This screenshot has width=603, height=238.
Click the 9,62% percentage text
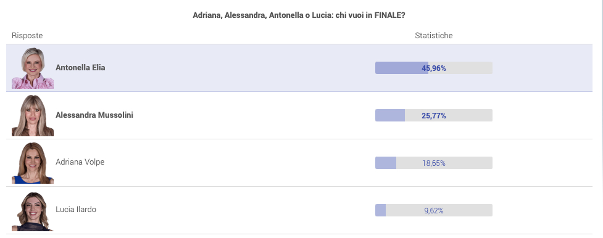(x=434, y=211)
